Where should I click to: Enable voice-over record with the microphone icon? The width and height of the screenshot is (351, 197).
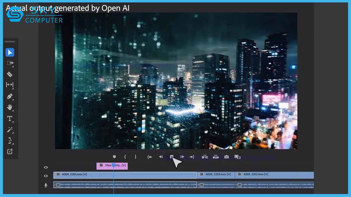point(46,185)
